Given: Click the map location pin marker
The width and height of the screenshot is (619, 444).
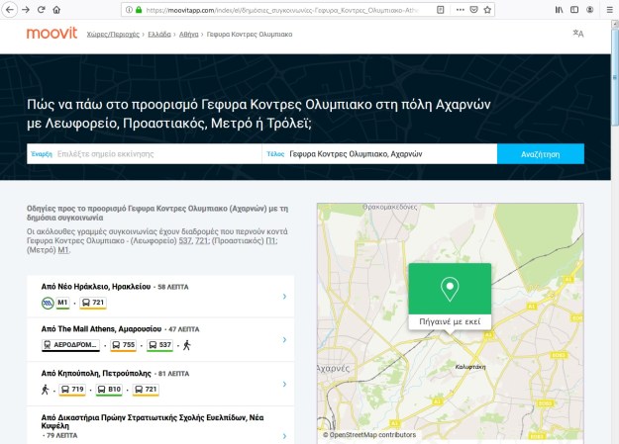Looking at the screenshot, I should (450, 289).
